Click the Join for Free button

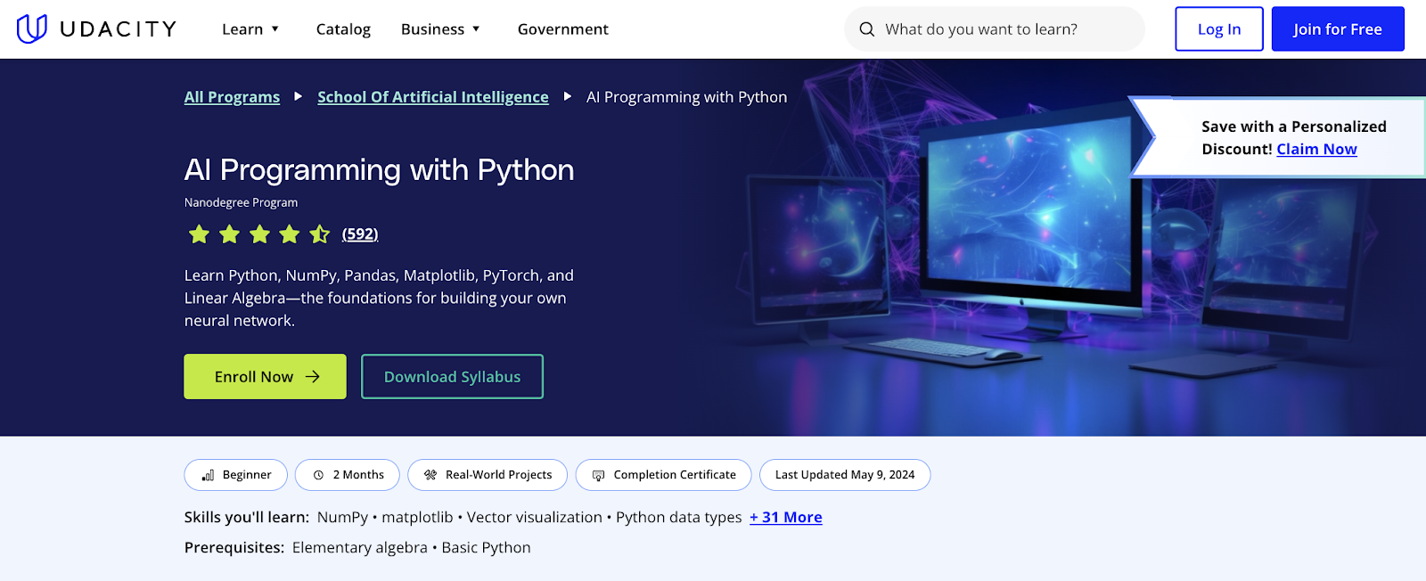1337,29
